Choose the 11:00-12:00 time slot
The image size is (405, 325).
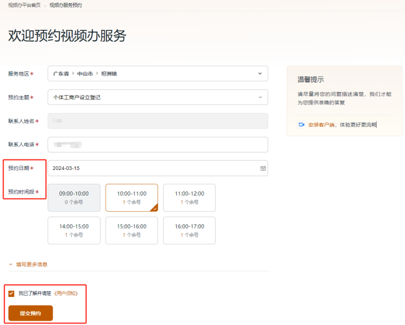click(189, 197)
